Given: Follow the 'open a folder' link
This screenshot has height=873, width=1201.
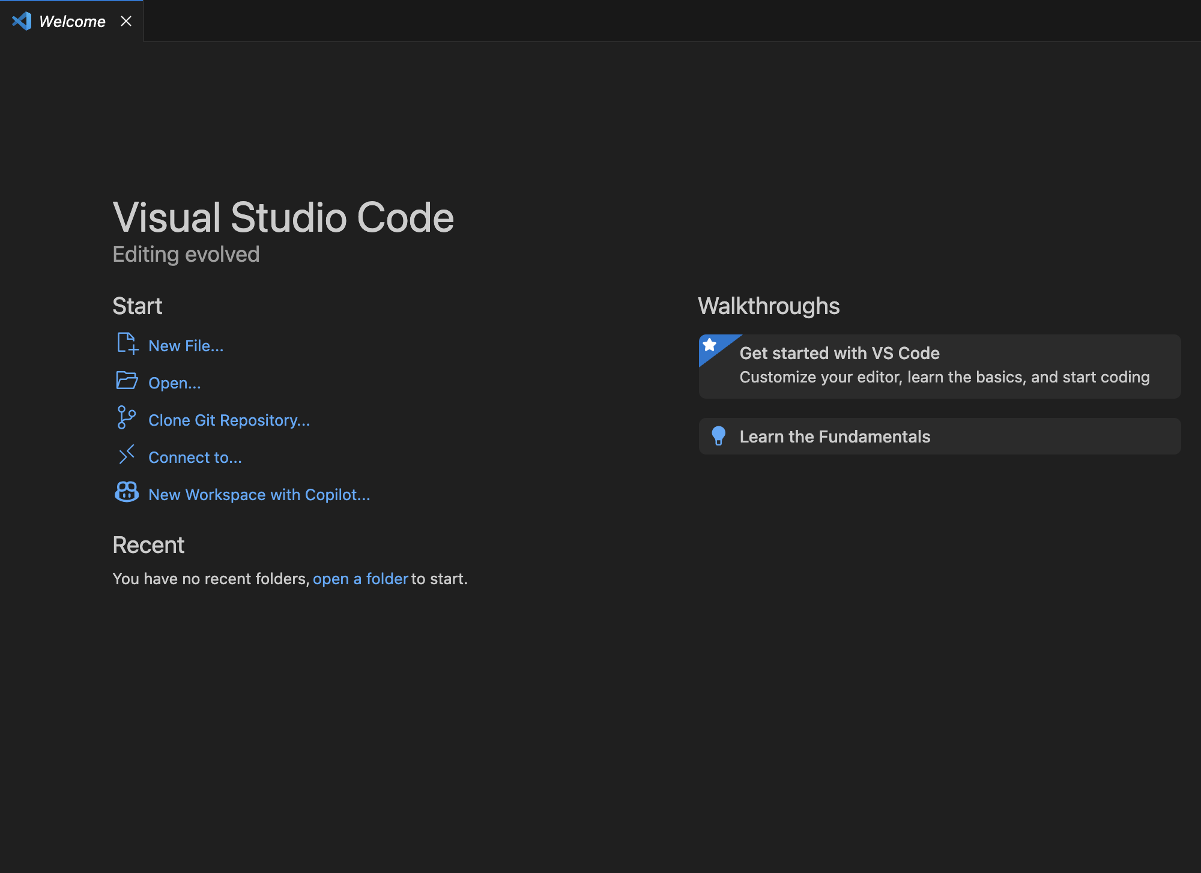Looking at the screenshot, I should coord(360,579).
